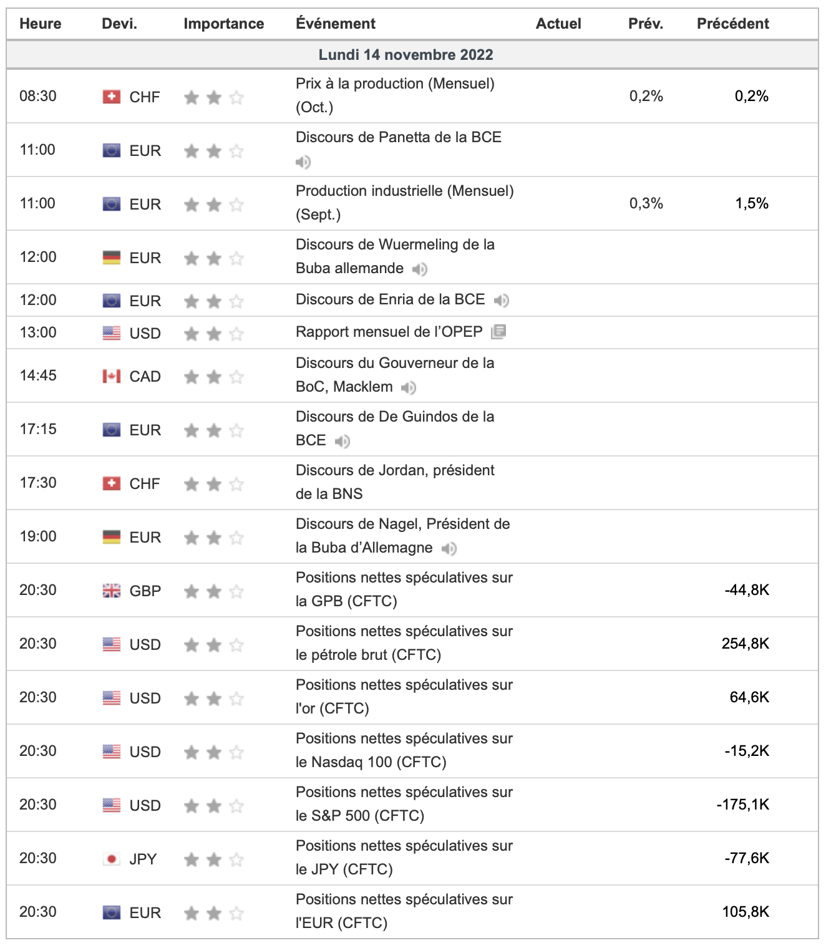This screenshot has width=826, height=948.
Task: Open speculative positions on pétrole brut event
Action: [x=404, y=642]
